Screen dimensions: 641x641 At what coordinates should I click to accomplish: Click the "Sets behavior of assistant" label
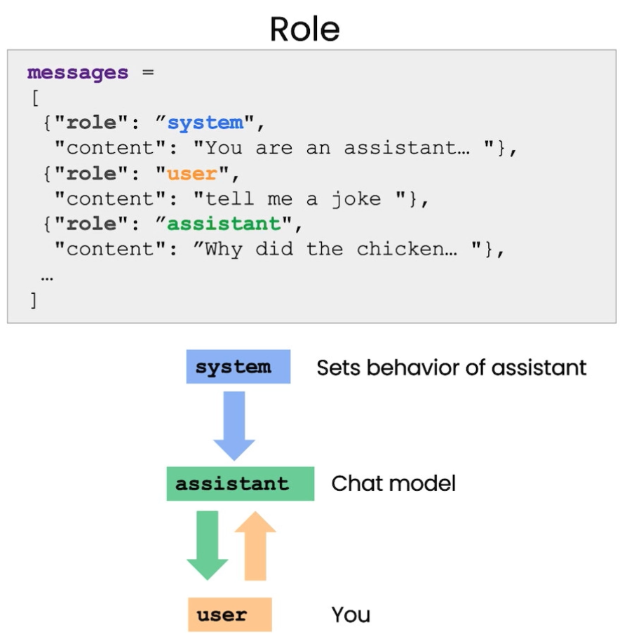click(x=452, y=367)
